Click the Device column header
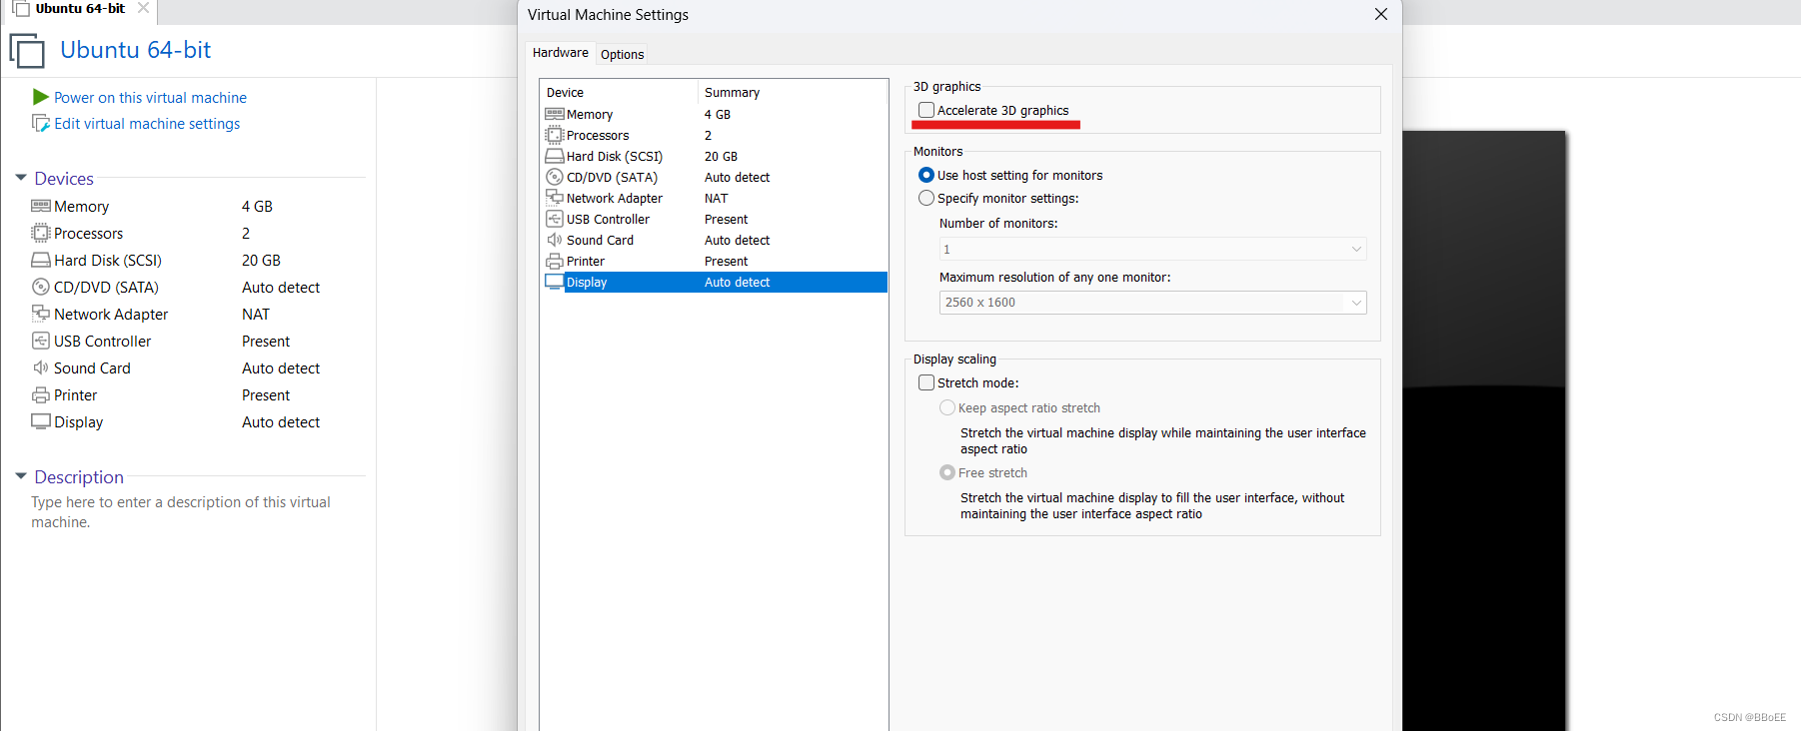This screenshot has height=731, width=1801. point(619,92)
